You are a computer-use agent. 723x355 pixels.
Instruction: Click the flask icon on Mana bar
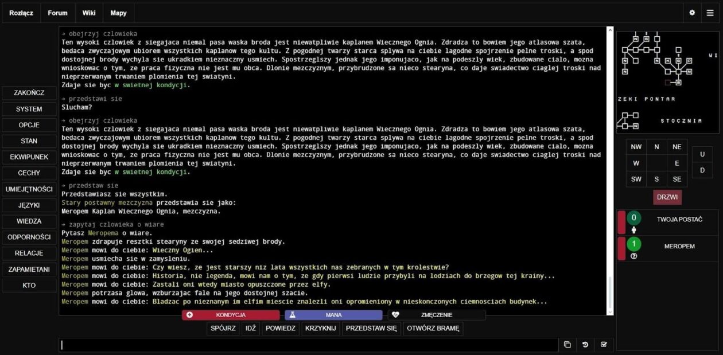point(292,315)
